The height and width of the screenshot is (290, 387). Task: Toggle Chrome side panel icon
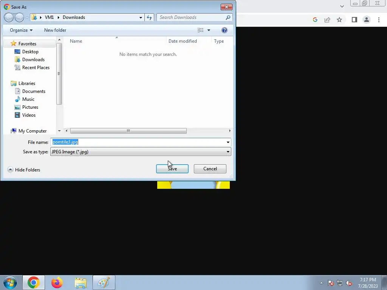tap(354, 20)
